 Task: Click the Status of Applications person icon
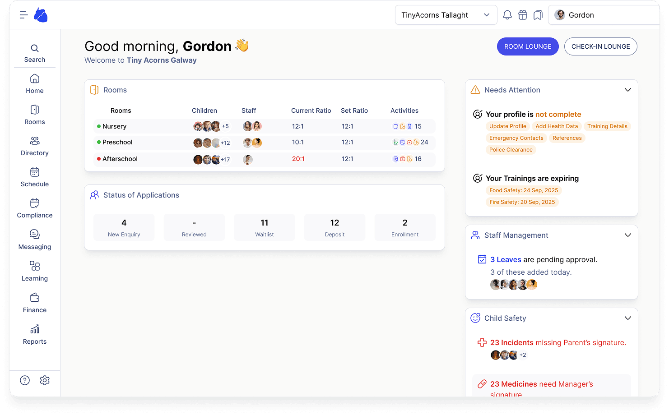94,195
